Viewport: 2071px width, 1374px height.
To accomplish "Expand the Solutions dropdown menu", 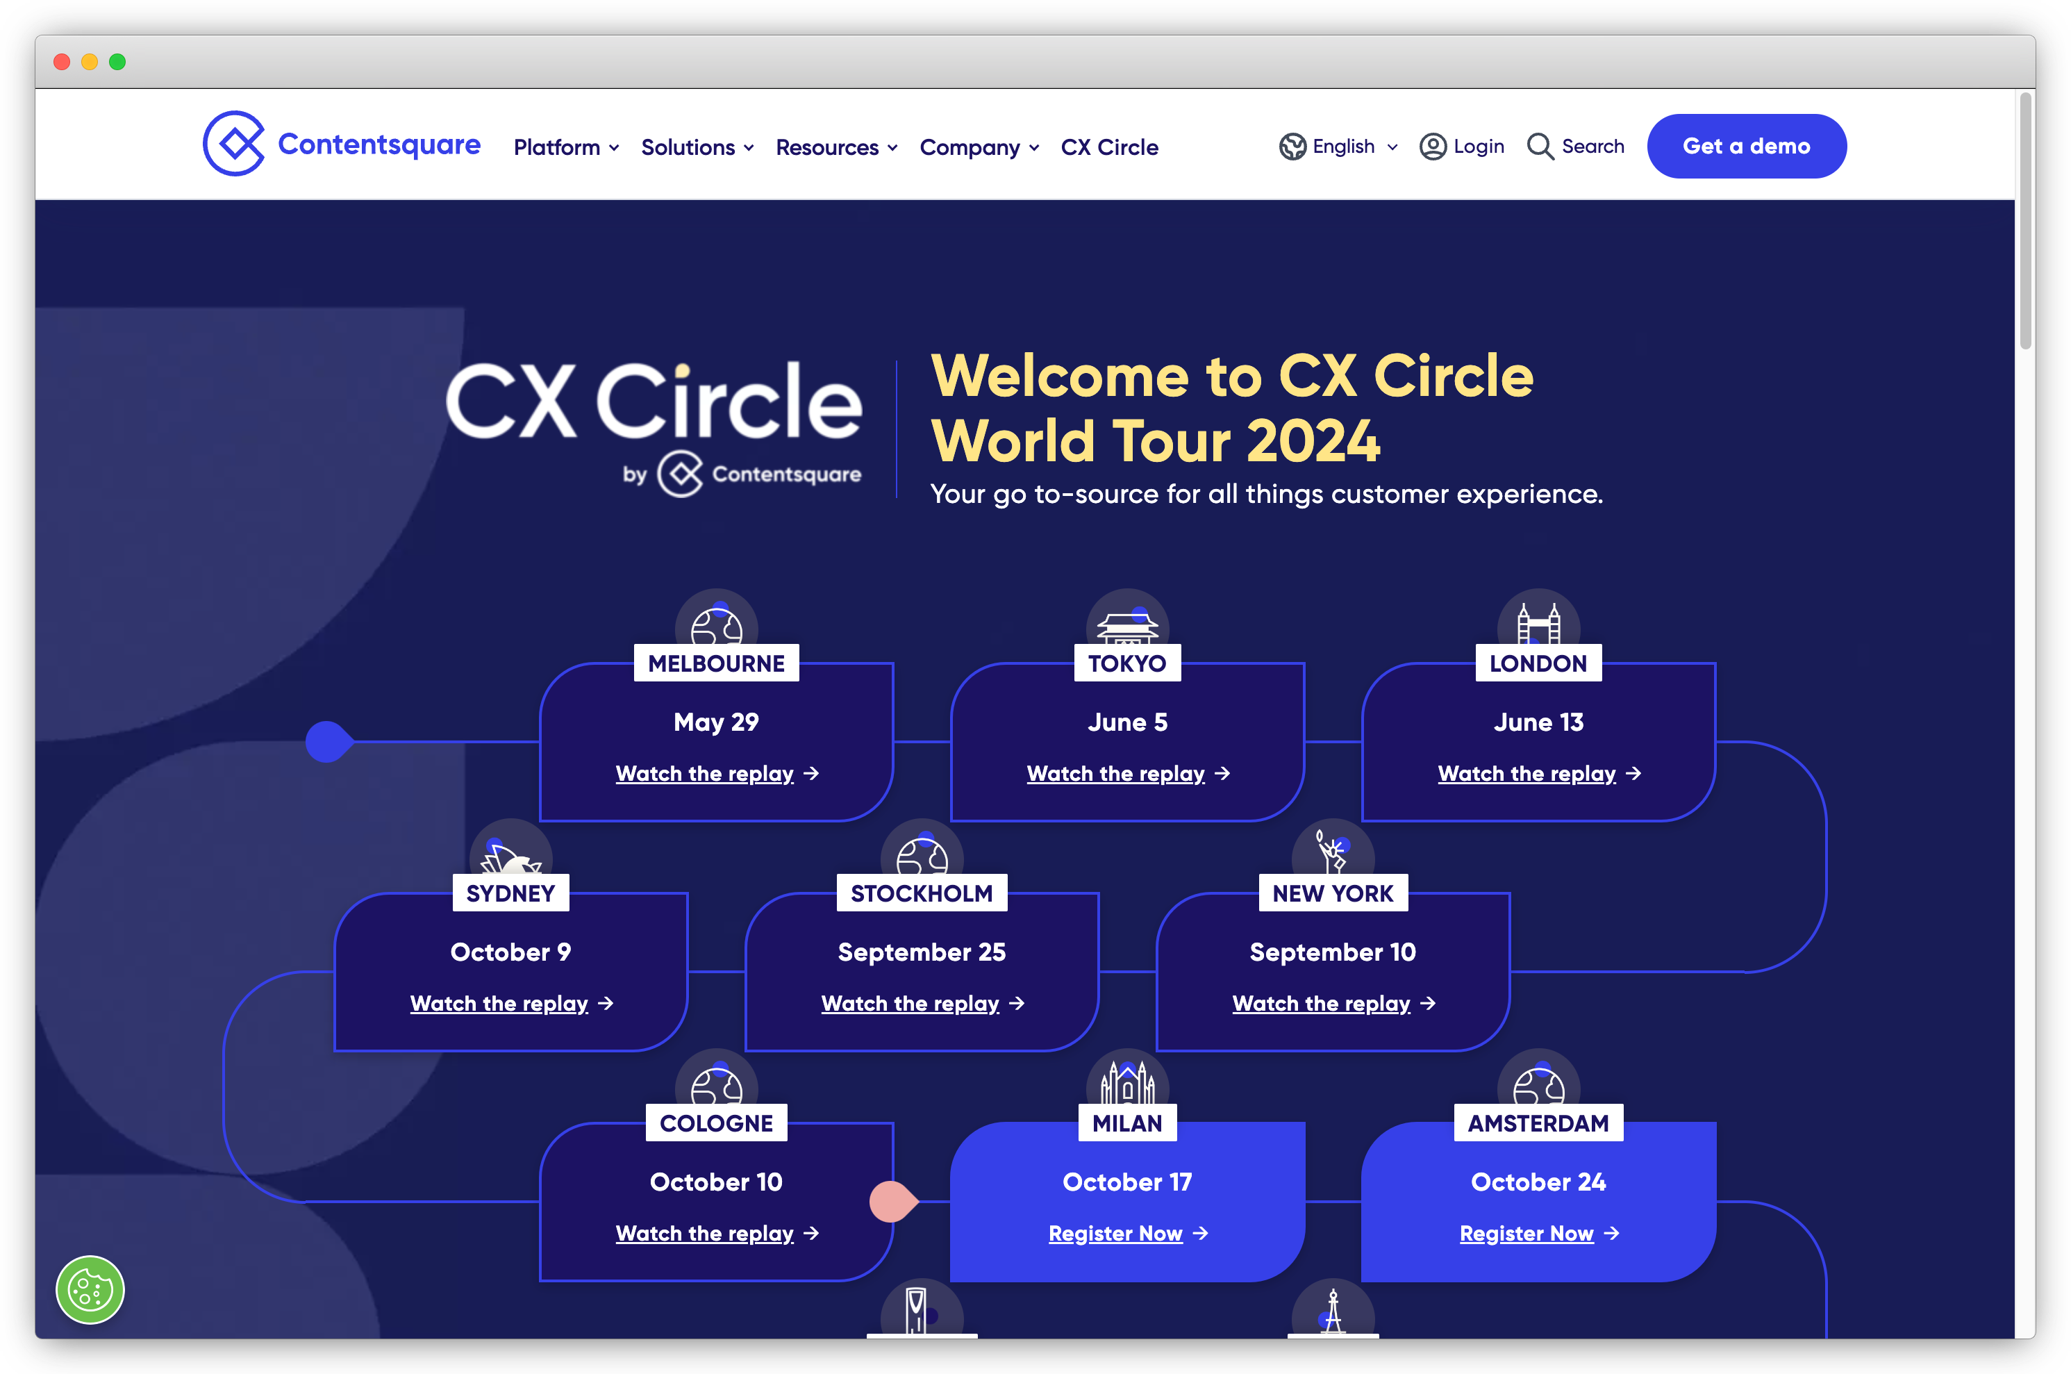I will click(x=699, y=144).
